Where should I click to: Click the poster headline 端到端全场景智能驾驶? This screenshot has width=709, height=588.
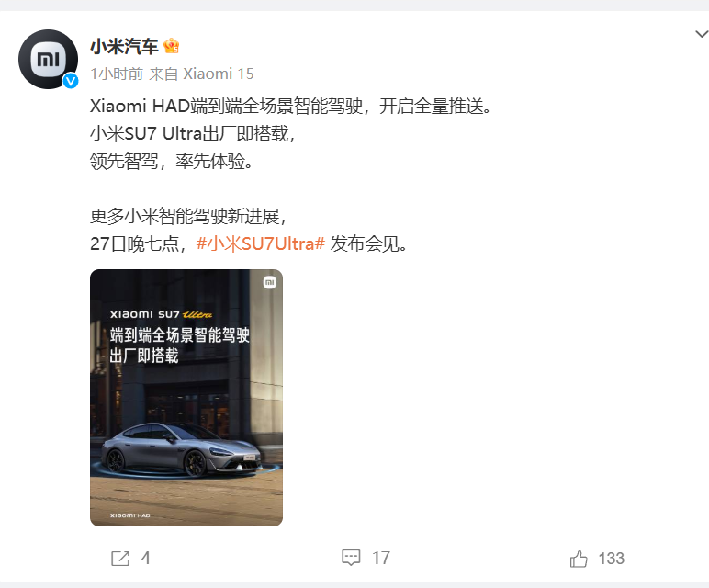click(179, 335)
